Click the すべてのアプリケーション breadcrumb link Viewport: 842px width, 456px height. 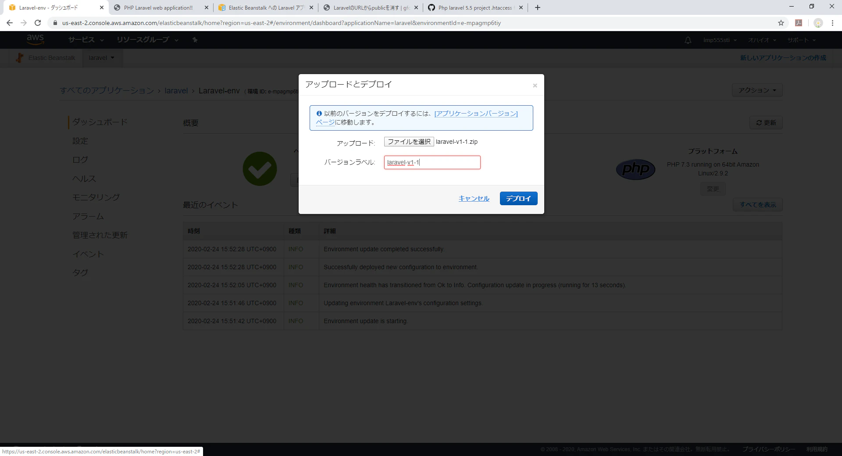(x=107, y=91)
